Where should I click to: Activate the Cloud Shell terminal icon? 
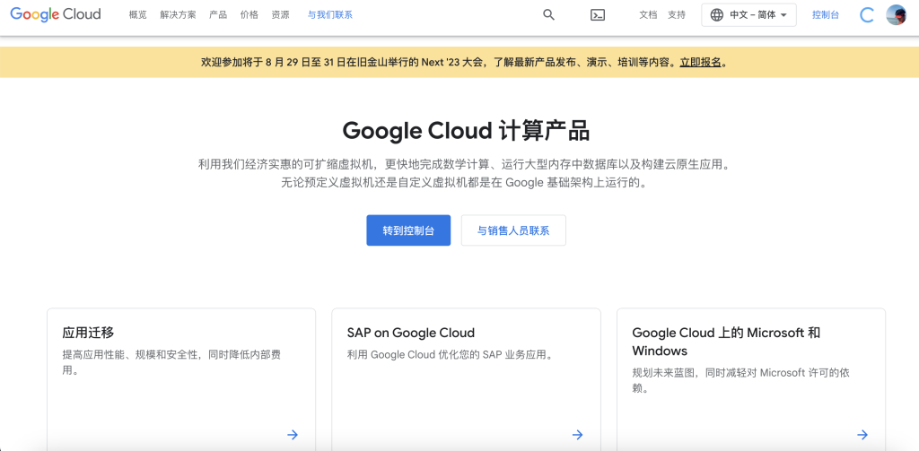click(x=597, y=15)
